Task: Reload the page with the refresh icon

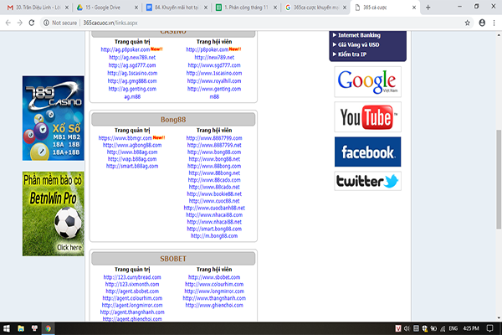Action: [x=32, y=23]
